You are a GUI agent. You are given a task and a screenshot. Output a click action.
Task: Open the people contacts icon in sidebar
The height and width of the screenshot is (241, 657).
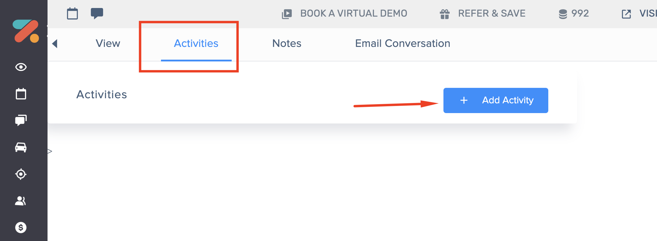21,201
